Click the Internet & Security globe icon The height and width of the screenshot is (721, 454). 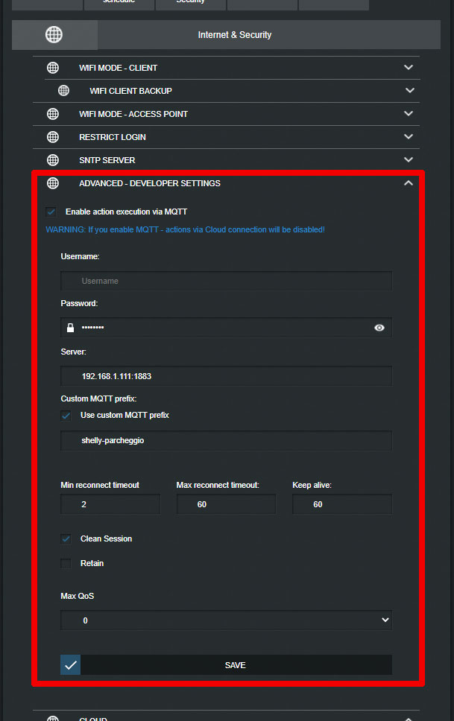click(x=54, y=34)
